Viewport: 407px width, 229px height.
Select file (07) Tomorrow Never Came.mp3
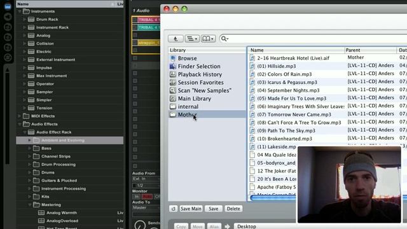coord(294,114)
